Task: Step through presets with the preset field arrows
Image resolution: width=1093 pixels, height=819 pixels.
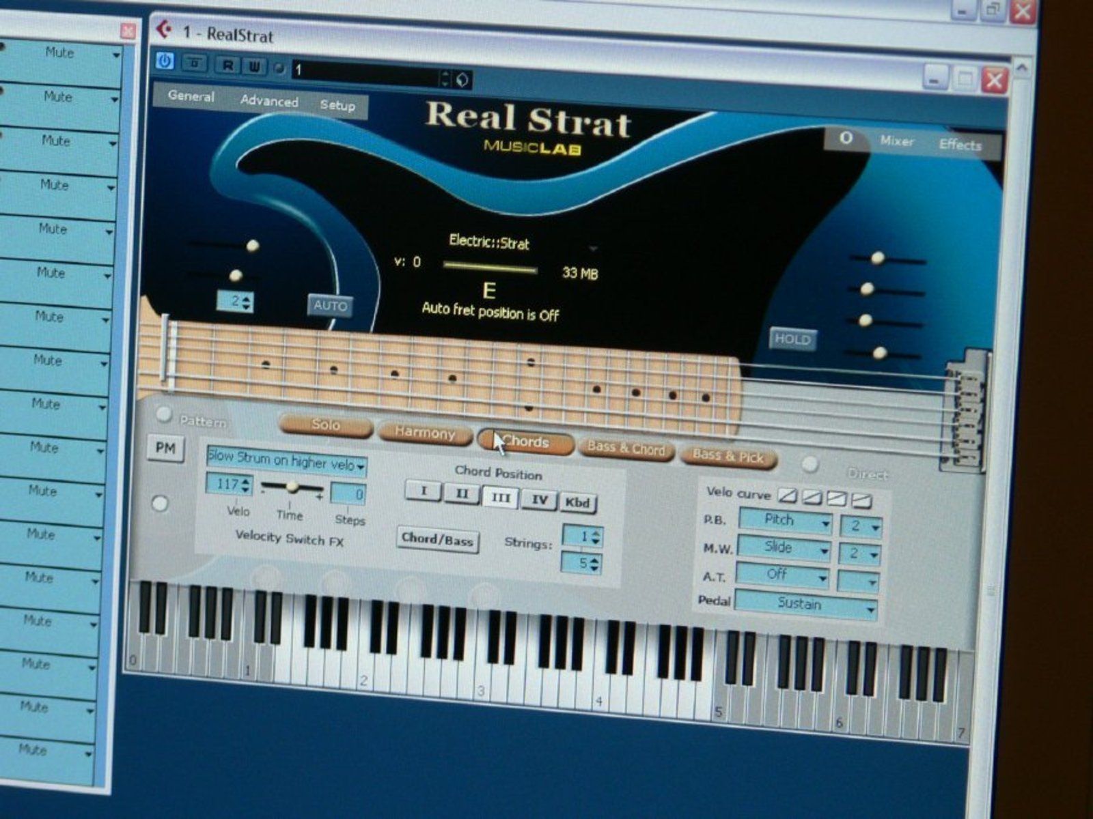Action: coord(445,78)
